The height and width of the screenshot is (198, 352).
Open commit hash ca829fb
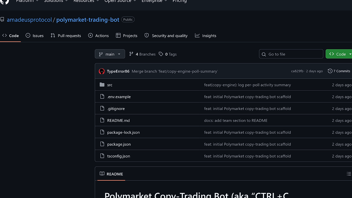tap(297, 71)
